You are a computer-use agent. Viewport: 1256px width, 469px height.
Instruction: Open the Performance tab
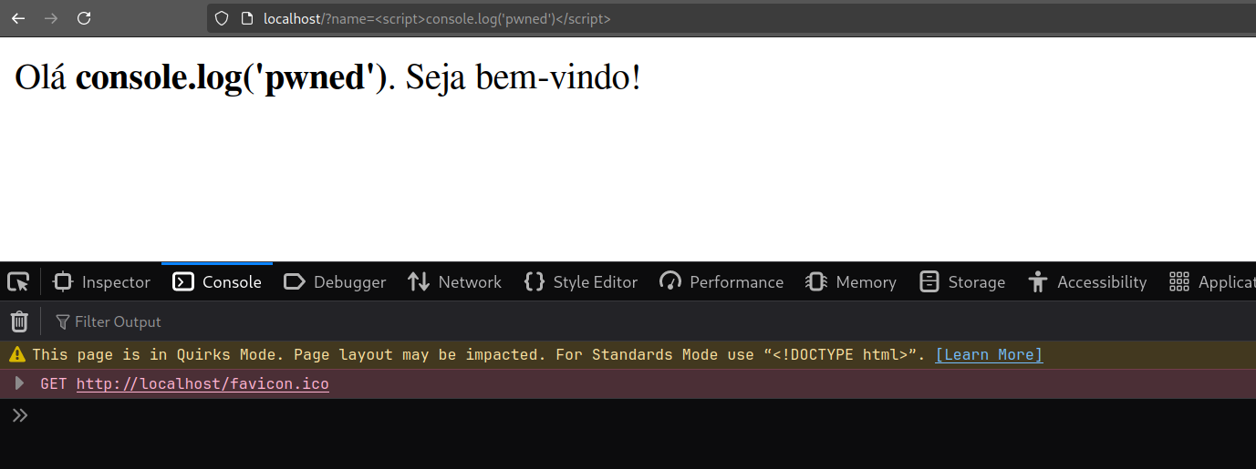point(721,282)
